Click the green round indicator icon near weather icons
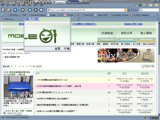 click(x=140, y=5)
